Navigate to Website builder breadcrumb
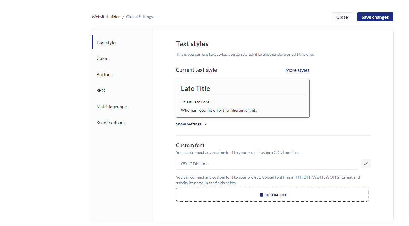The image size is (409, 226). click(106, 17)
